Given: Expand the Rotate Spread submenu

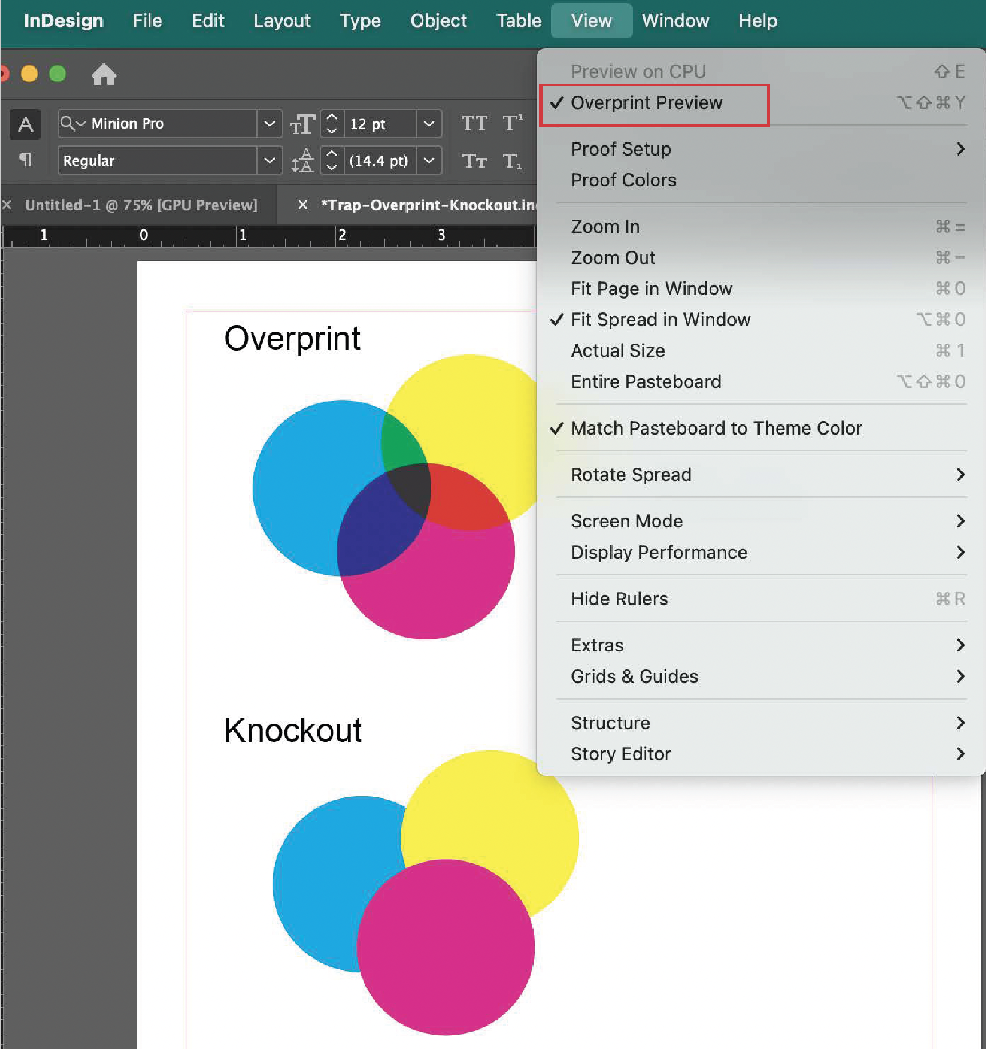Looking at the screenshot, I should pyautogui.click(x=761, y=475).
